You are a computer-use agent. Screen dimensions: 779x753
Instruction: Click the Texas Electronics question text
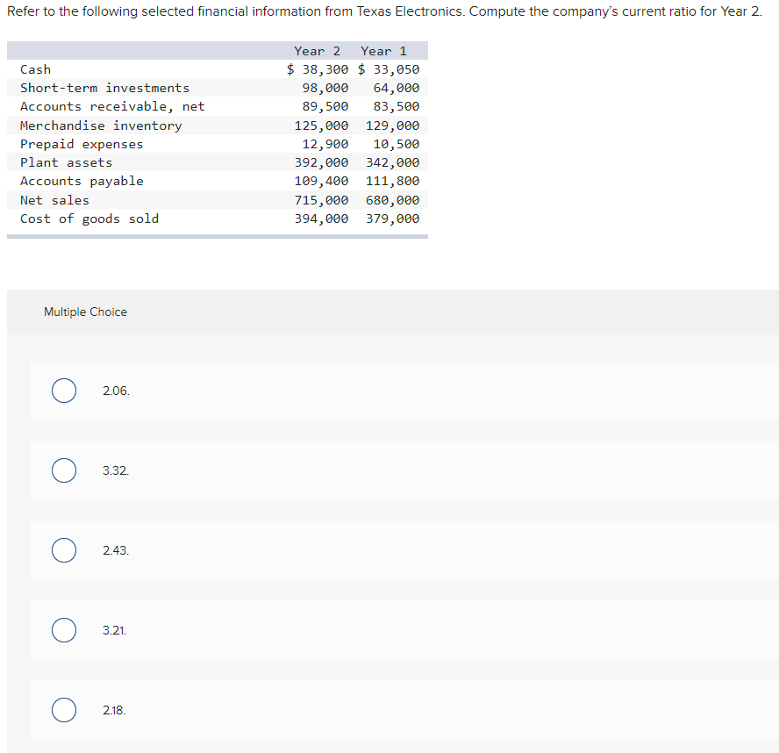(384, 11)
